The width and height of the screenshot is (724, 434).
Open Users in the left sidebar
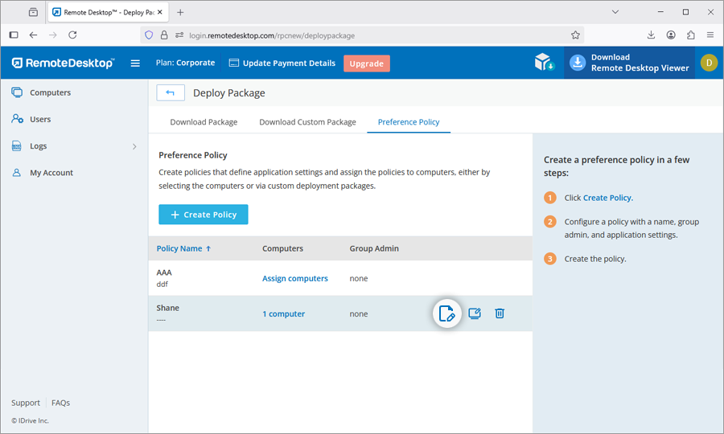click(40, 119)
